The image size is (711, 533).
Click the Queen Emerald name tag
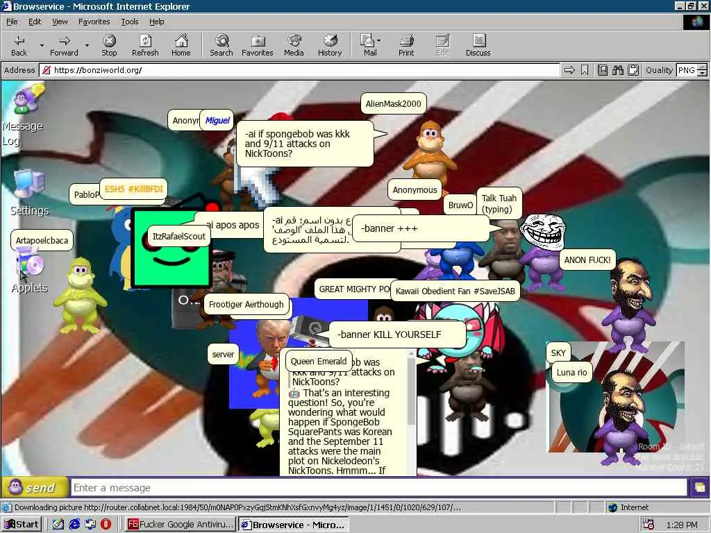click(x=319, y=361)
